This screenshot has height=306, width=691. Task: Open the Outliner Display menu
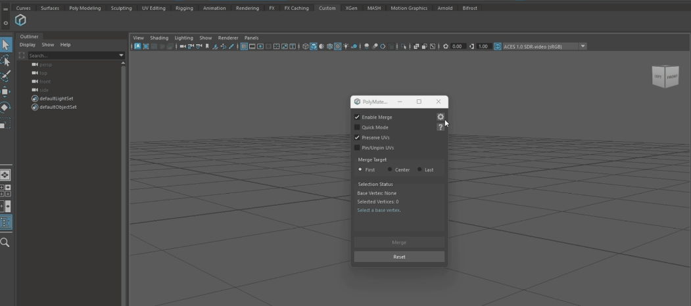(x=27, y=45)
